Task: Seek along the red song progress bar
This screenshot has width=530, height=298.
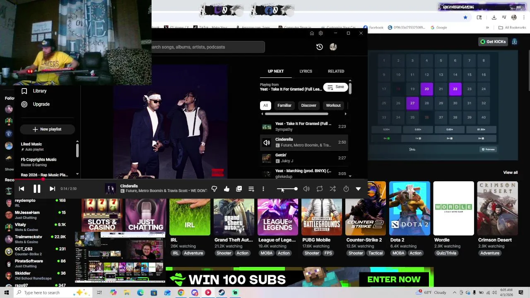Action: pos(190,179)
